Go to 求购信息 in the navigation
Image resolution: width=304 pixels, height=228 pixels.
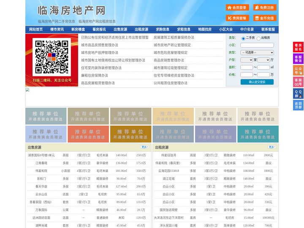pyautogui.click(x=163, y=30)
